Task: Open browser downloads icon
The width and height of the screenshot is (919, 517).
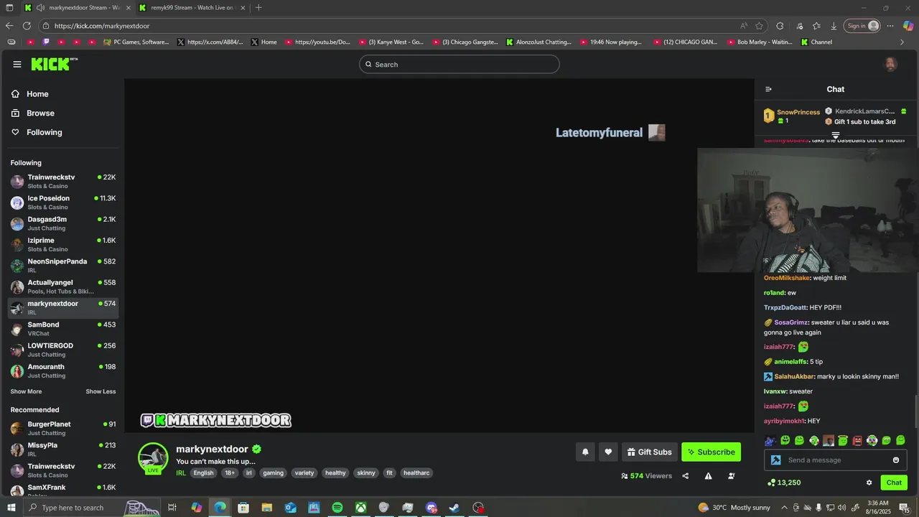Action: click(x=834, y=26)
